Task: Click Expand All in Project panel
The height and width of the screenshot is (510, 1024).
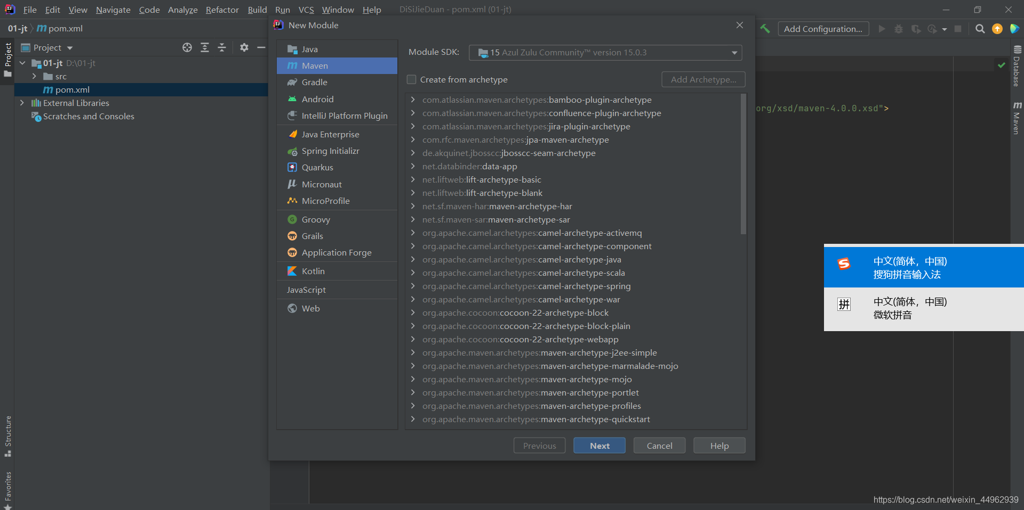Action: pos(205,47)
